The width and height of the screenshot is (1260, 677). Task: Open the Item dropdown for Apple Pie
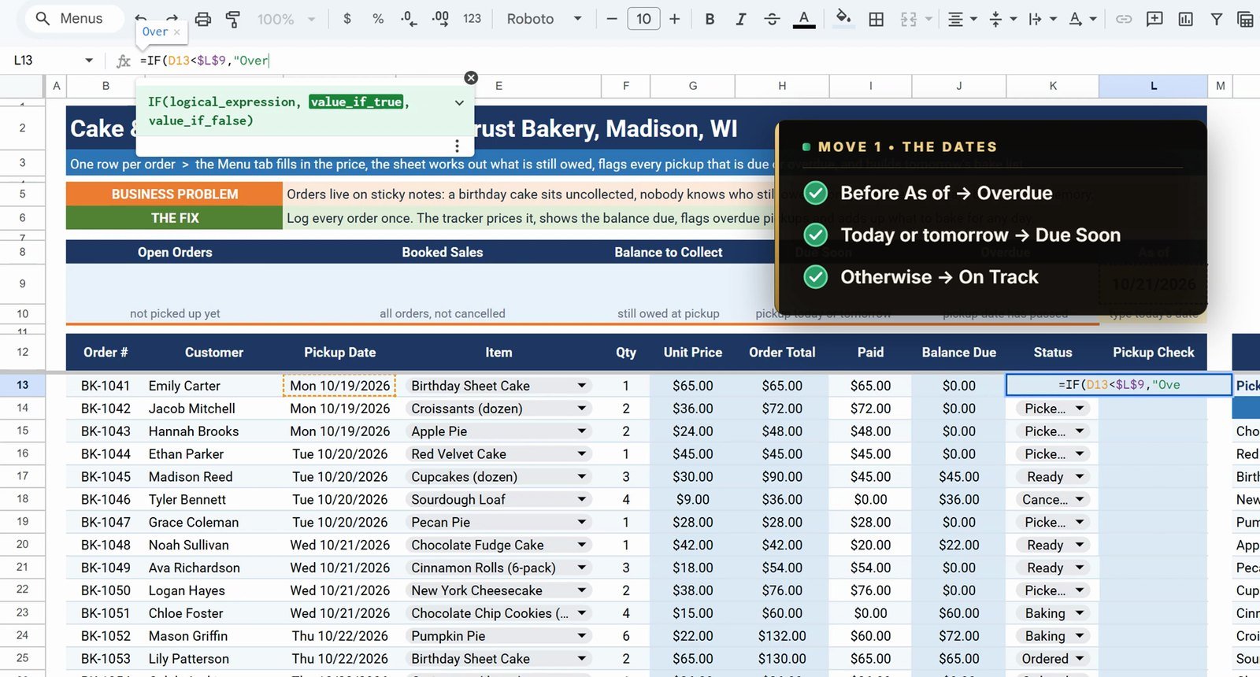581,431
